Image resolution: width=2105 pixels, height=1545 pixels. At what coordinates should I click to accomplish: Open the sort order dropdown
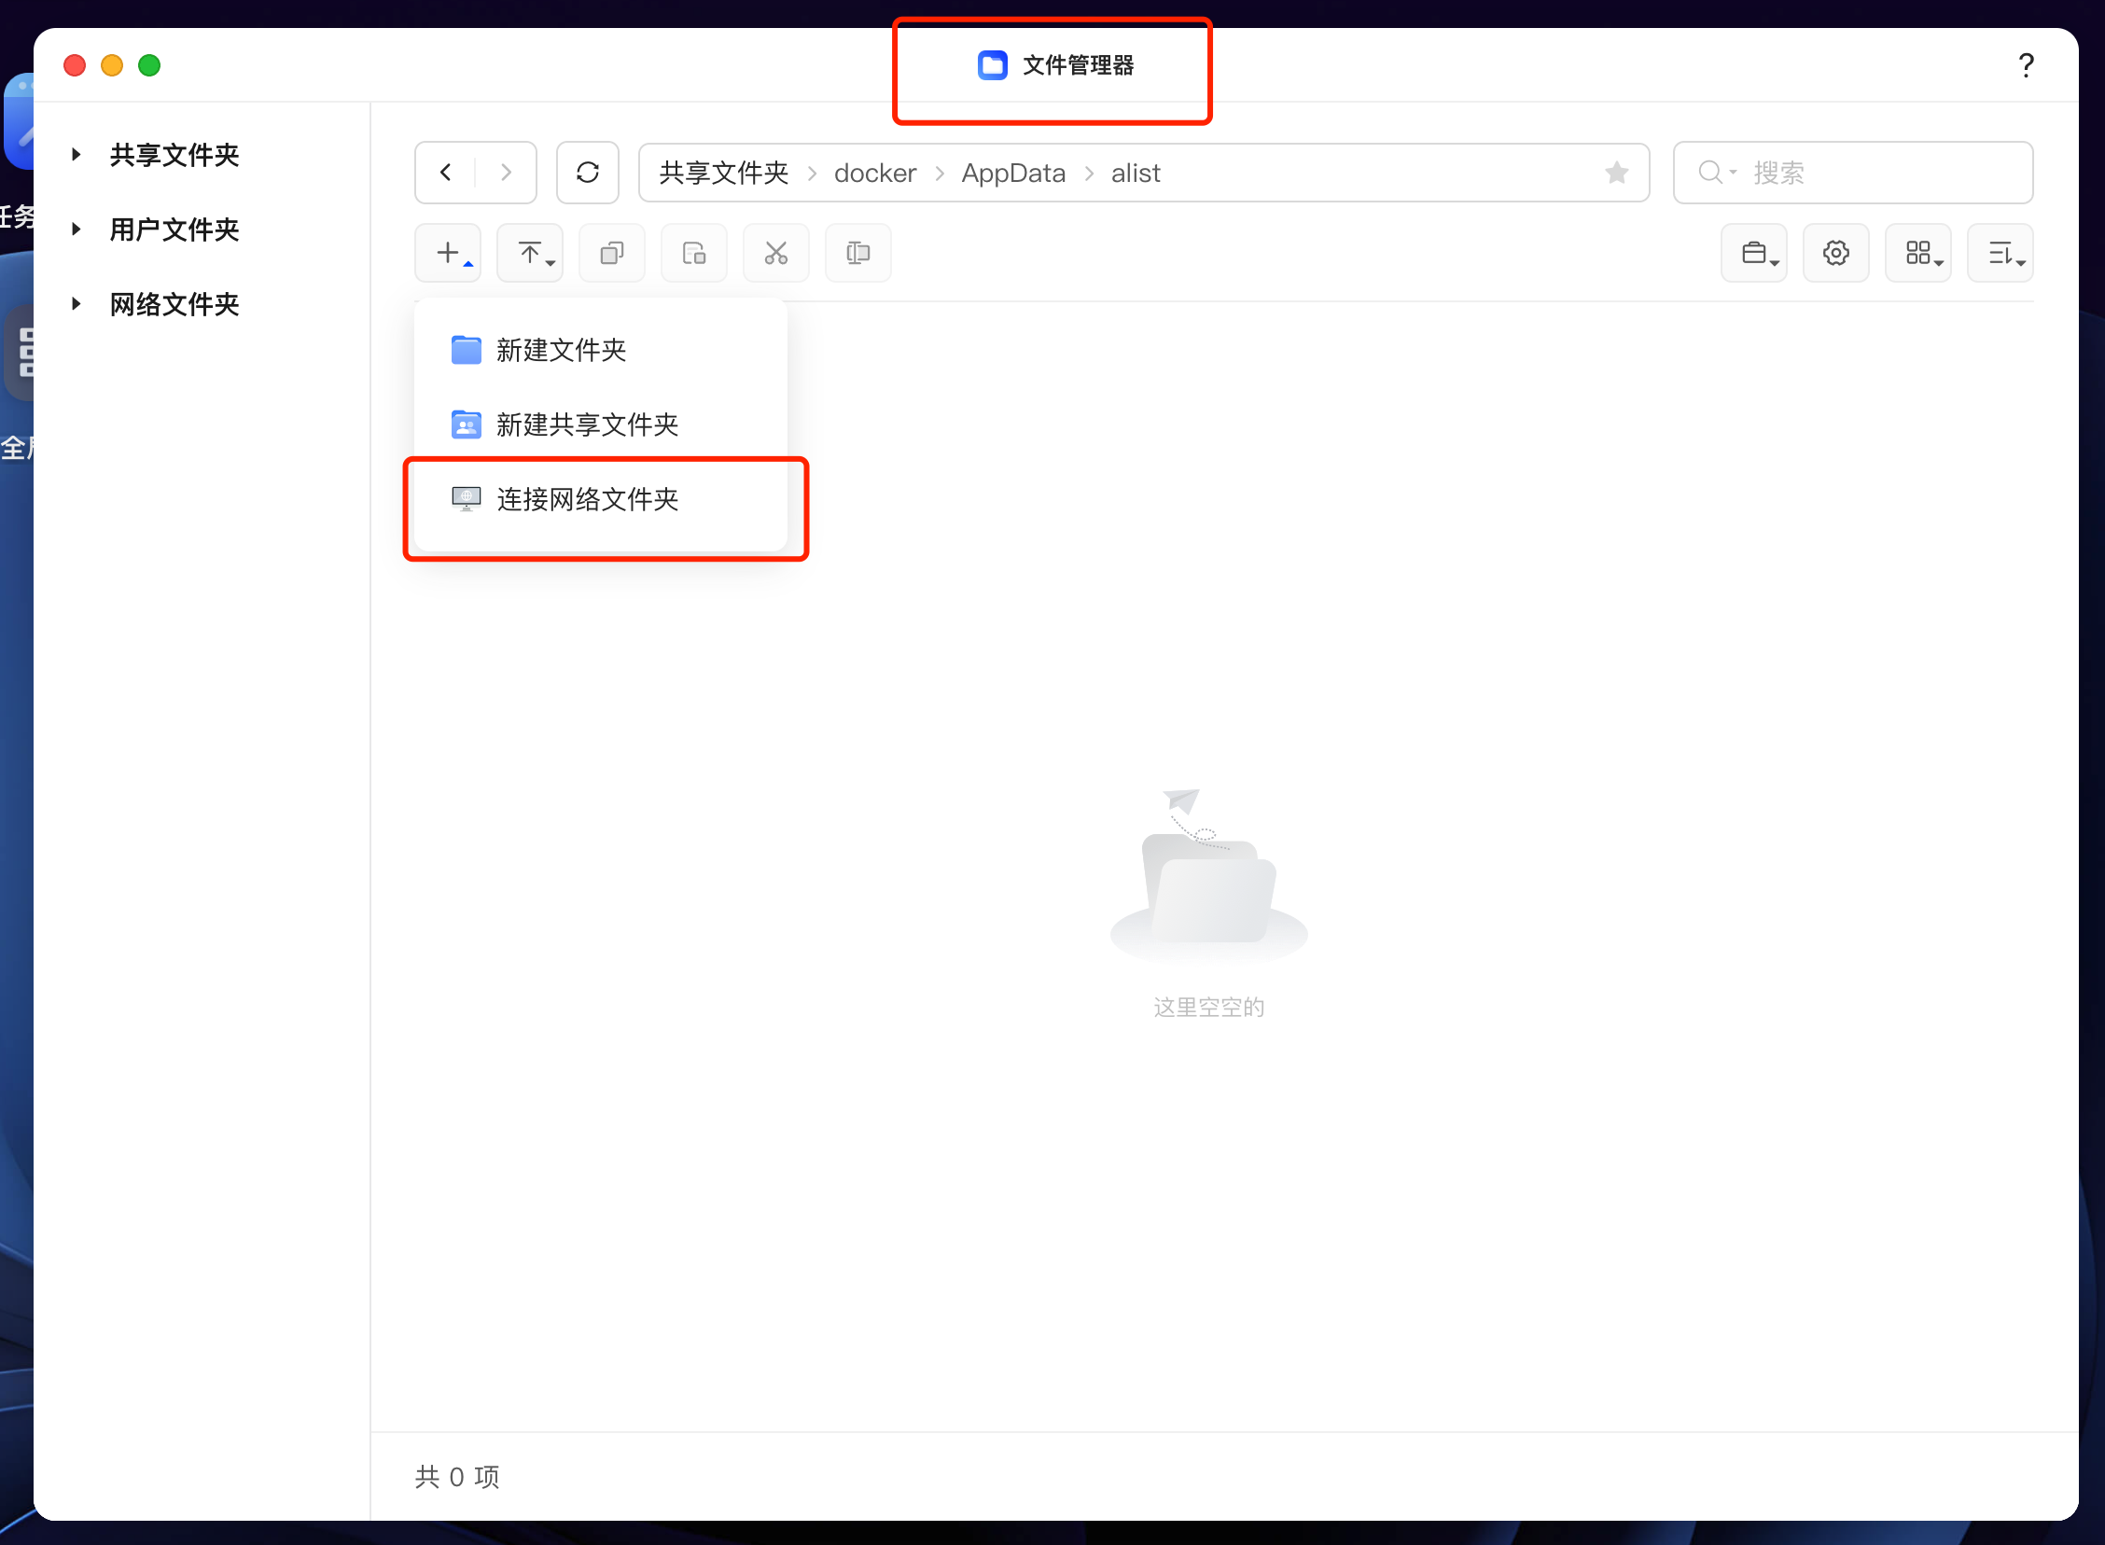coord(2000,254)
